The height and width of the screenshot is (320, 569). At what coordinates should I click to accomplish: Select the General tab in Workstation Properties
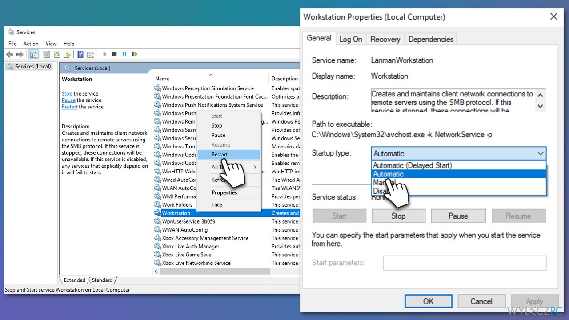(x=319, y=38)
